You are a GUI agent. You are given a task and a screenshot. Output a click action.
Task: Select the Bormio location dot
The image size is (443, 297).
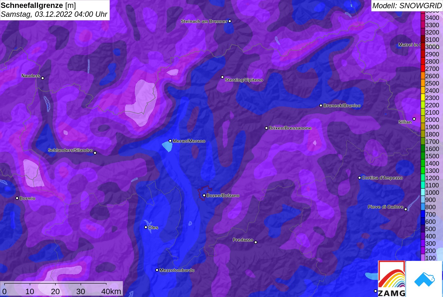(17, 198)
